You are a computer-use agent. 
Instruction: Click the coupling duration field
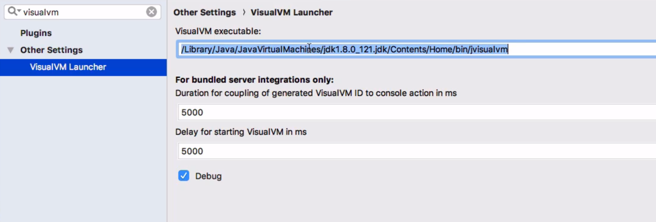405,112
